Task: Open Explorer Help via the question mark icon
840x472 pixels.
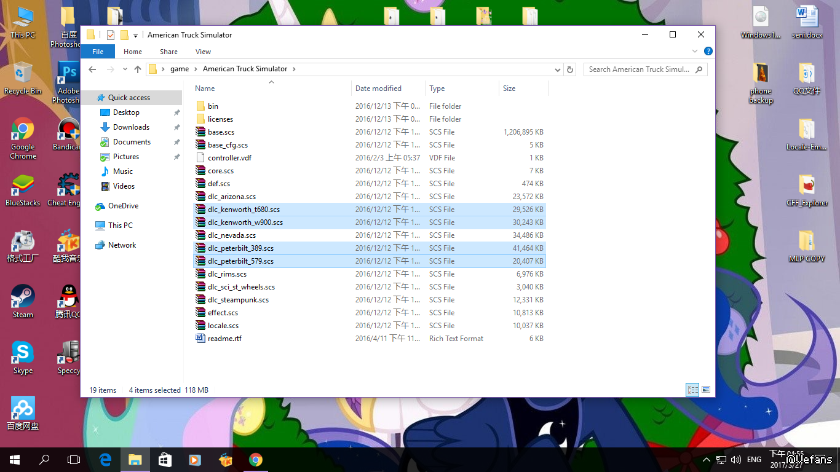Action: point(708,52)
